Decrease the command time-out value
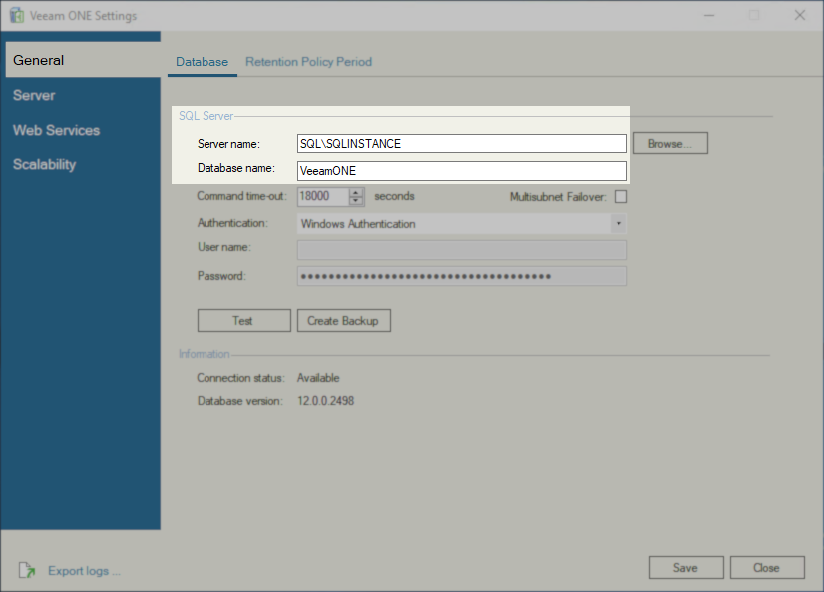Image resolution: width=824 pixels, height=592 pixels. (x=356, y=201)
